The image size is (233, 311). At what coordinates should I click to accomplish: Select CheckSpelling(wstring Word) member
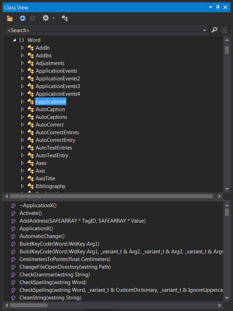pos(53,282)
